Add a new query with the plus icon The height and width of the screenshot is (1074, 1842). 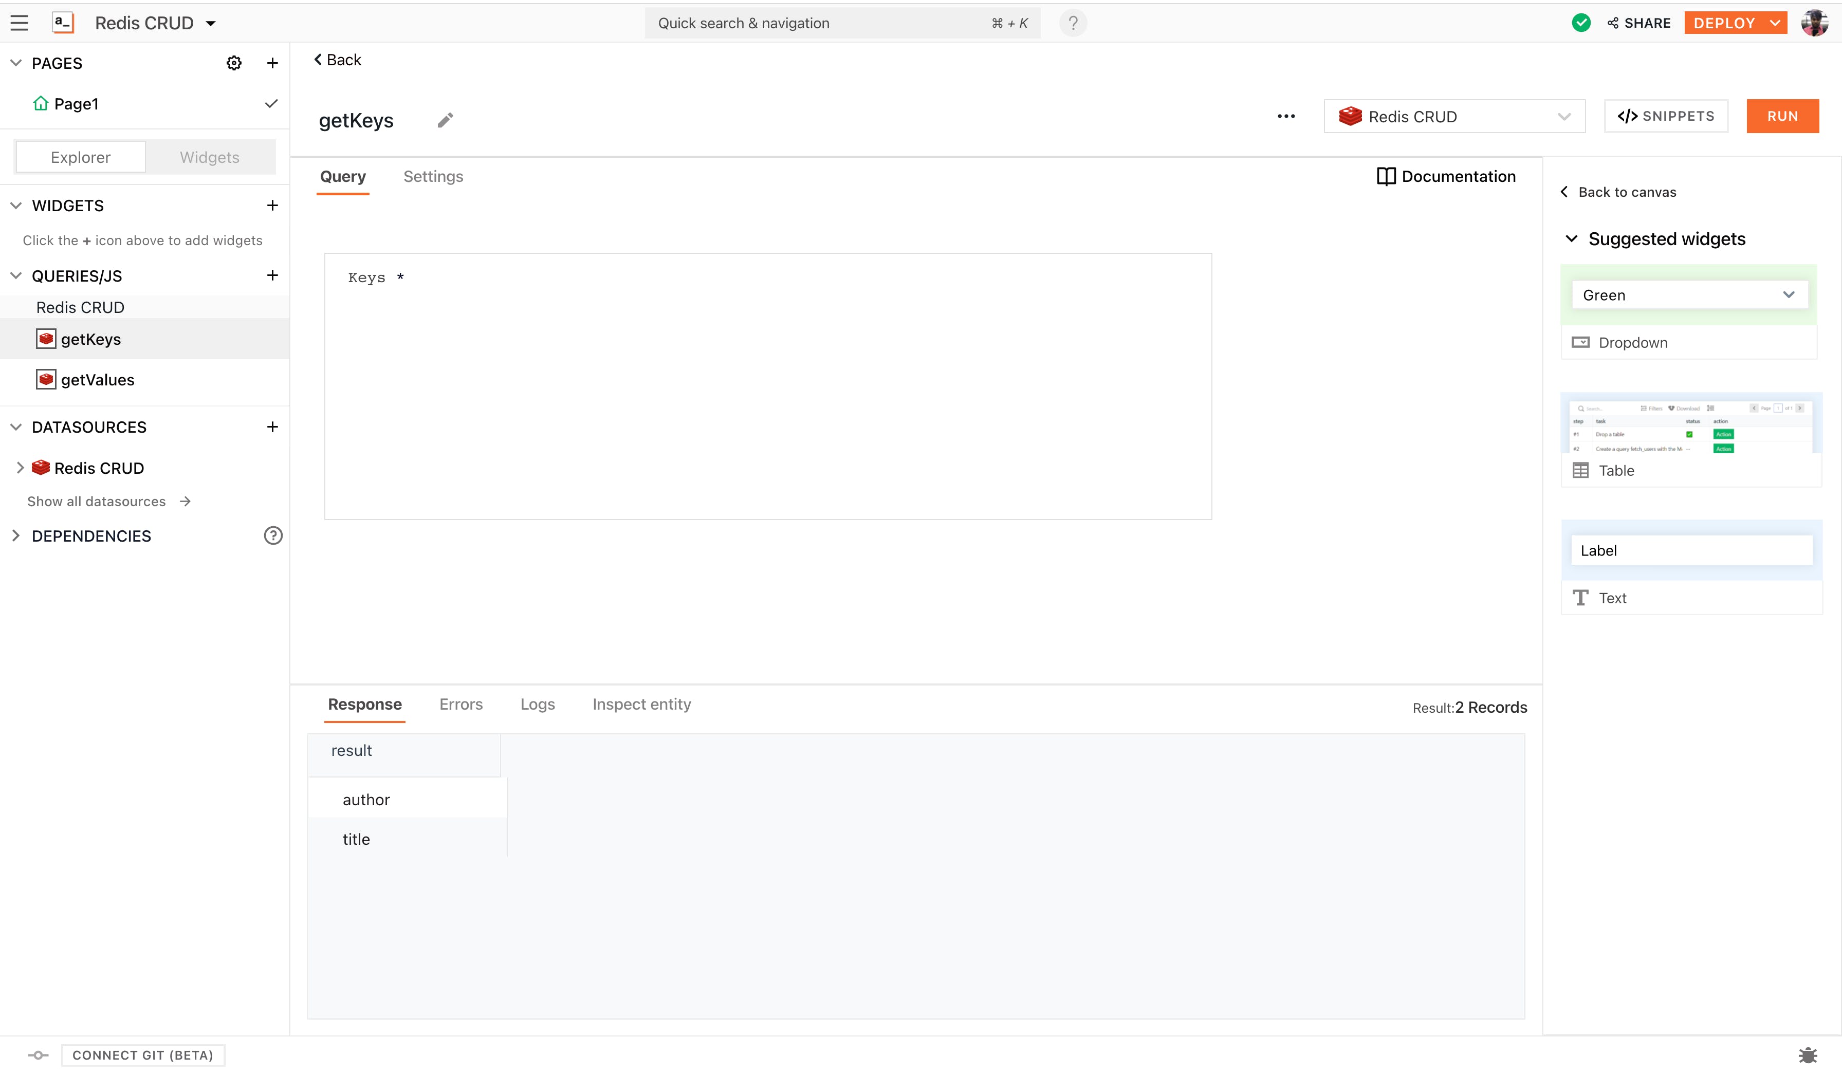pos(272,275)
